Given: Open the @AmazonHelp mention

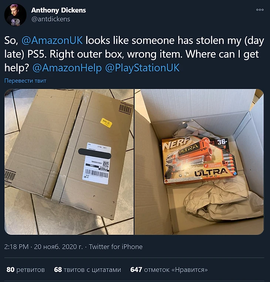Looking at the screenshot, I should [x=67, y=68].
